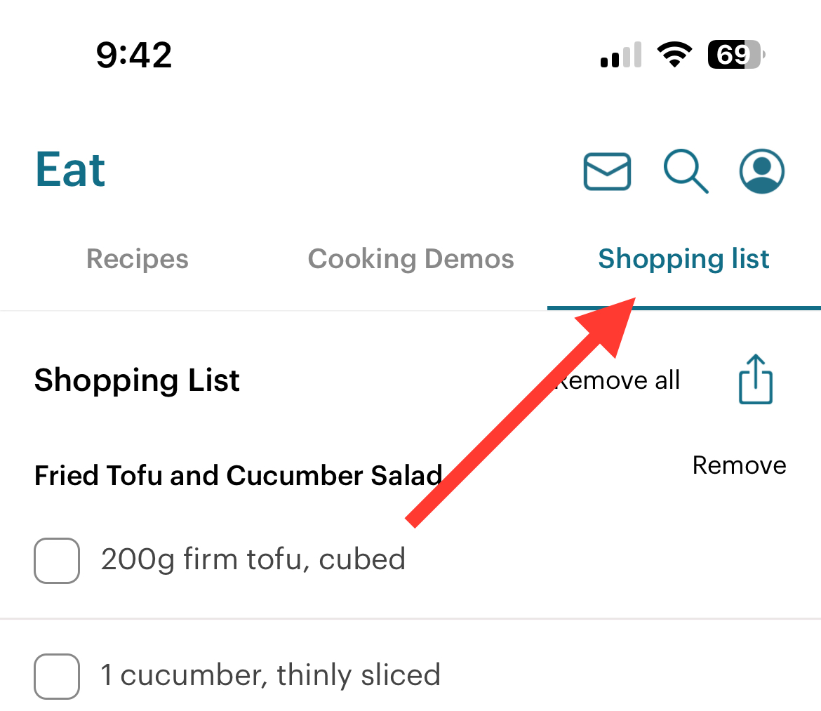Tap the Eat app title
The image size is (821, 711).
point(70,170)
